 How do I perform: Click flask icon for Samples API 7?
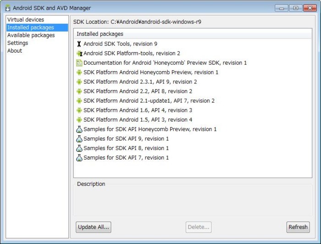click(79, 158)
